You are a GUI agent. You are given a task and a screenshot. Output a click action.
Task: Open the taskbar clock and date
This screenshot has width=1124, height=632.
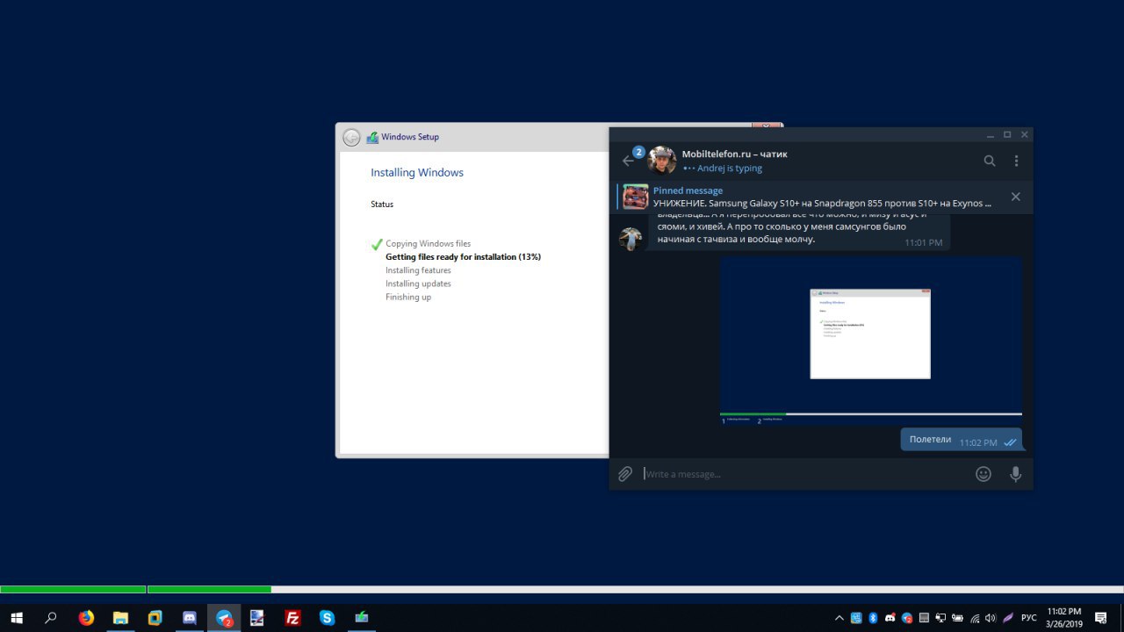click(x=1064, y=618)
